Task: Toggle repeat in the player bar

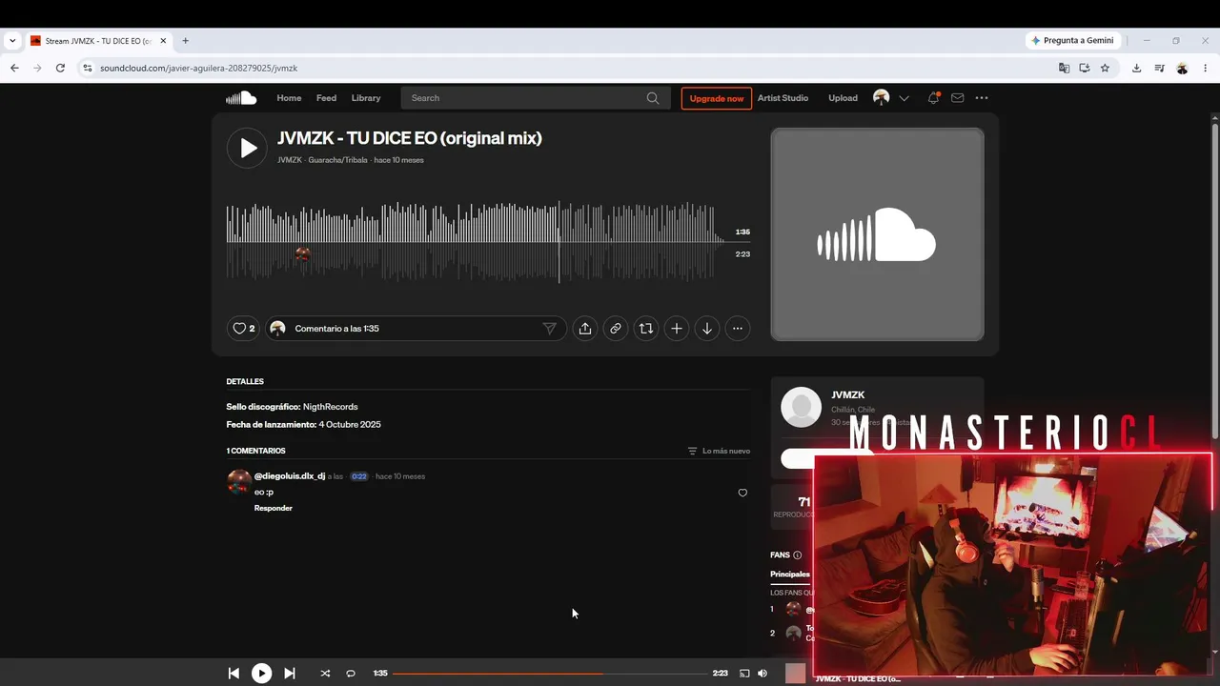Action: [x=351, y=674]
